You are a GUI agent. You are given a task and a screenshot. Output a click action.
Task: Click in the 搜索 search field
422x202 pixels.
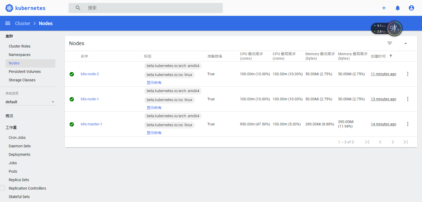coord(146,8)
